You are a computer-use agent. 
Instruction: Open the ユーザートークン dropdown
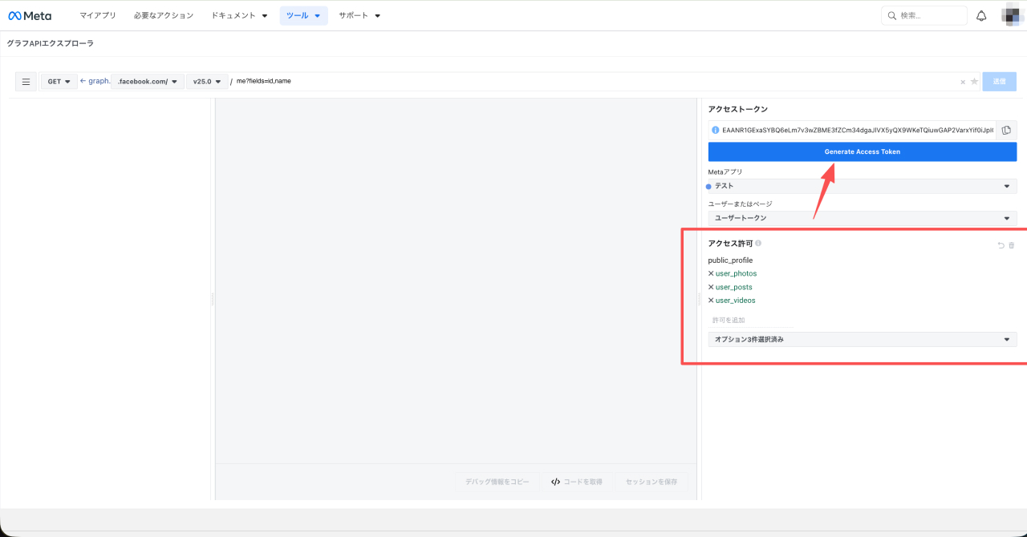[862, 218]
